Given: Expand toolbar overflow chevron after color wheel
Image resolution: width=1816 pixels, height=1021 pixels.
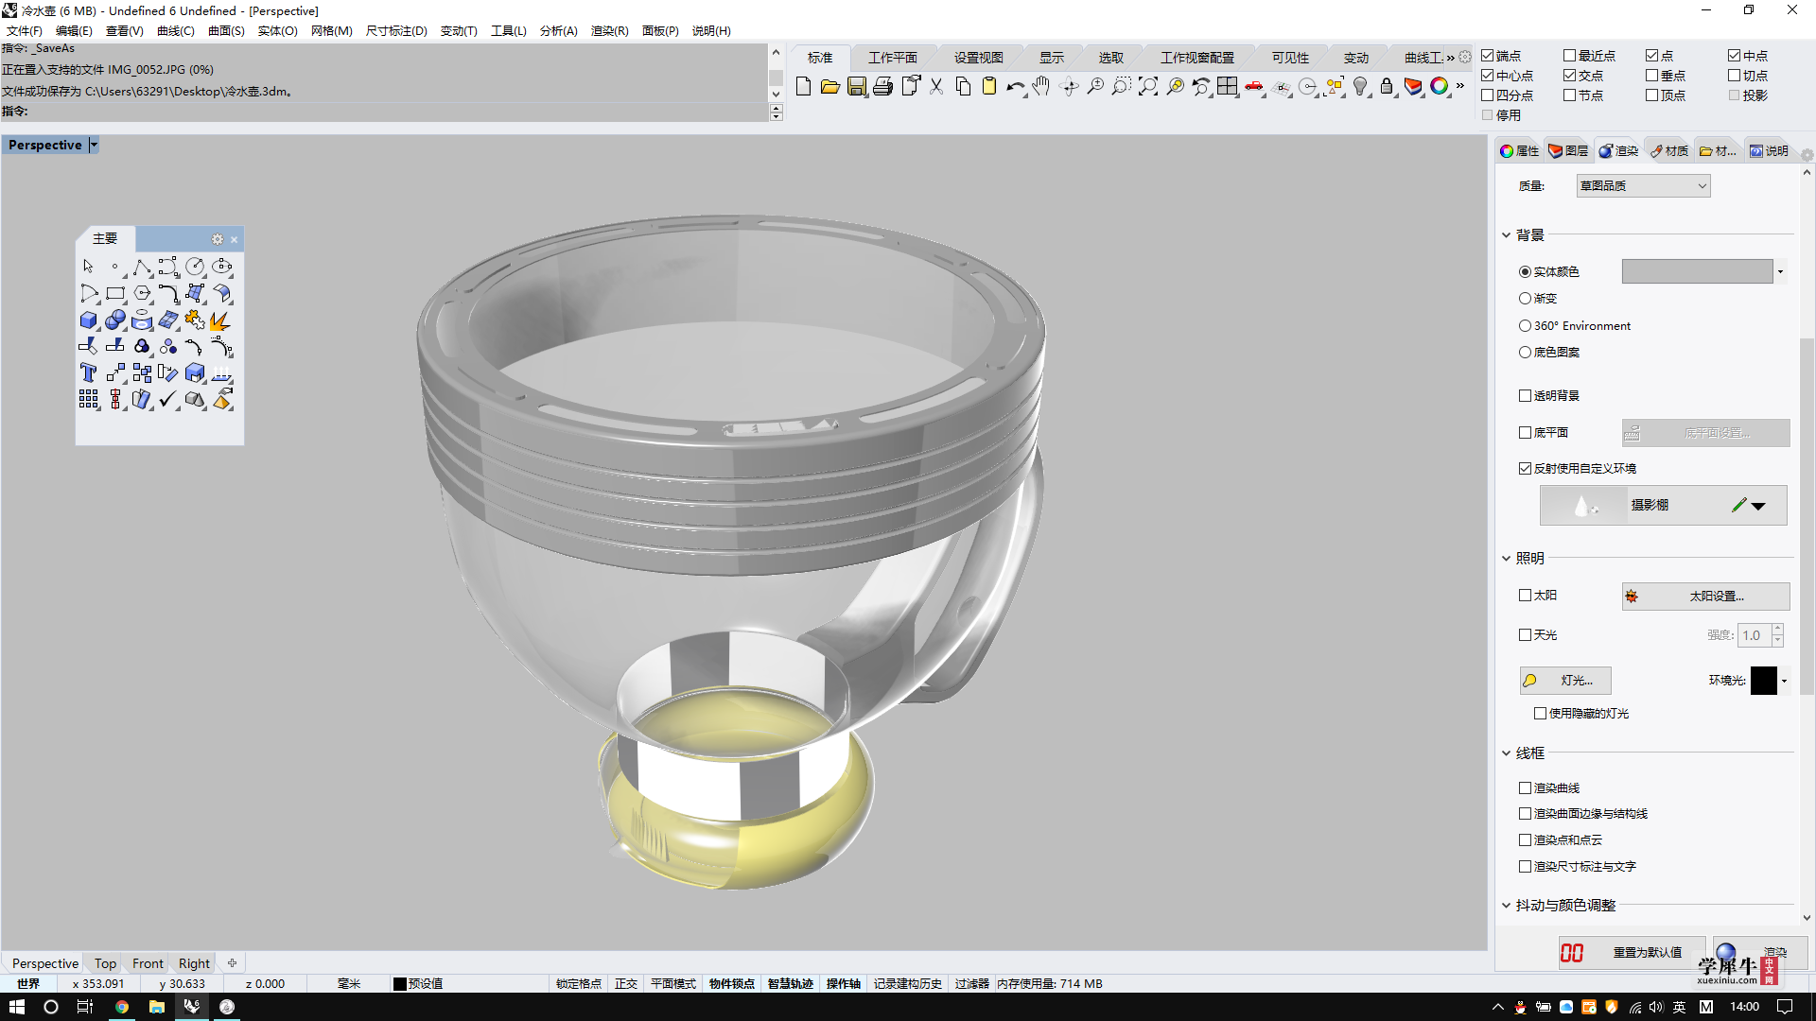Looking at the screenshot, I should (x=1460, y=86).
